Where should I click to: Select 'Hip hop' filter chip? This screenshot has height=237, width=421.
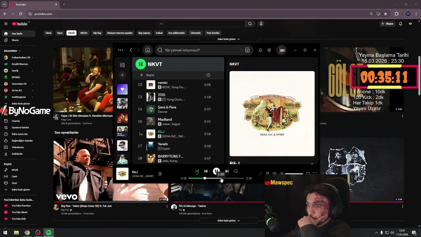(x=97, y=33)
